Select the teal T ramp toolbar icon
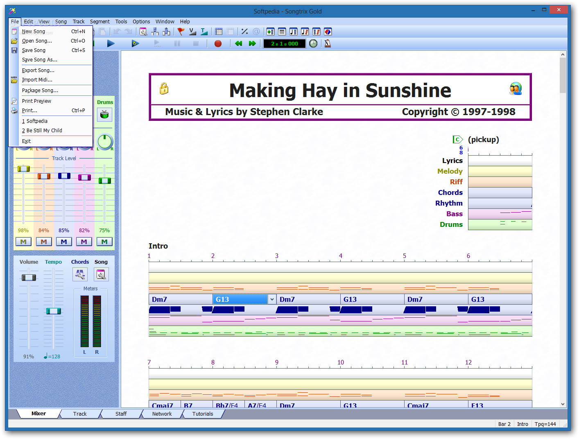579x439 pixels. coord(204,32)
